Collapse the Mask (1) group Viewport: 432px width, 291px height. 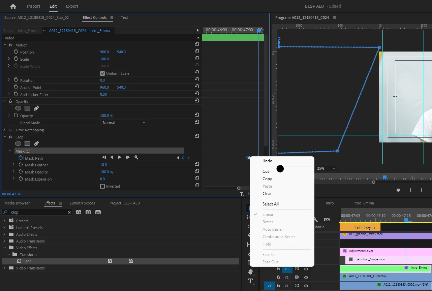tap(10, 151)
